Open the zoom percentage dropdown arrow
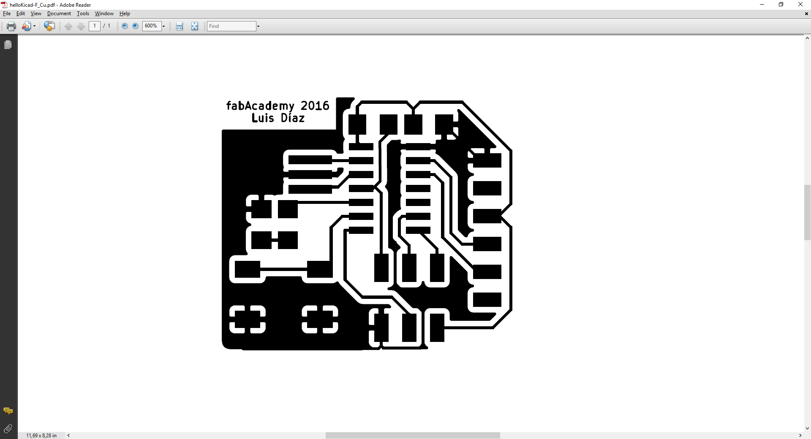The height and width of the screenshot is (439, 811). [x=163, y=26]
